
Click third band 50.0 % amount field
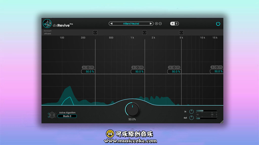[174, 71]
